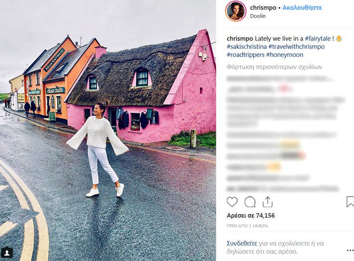Open chrismpo username in caption
The height and width of the screenshot is (261, 354).
240,39
